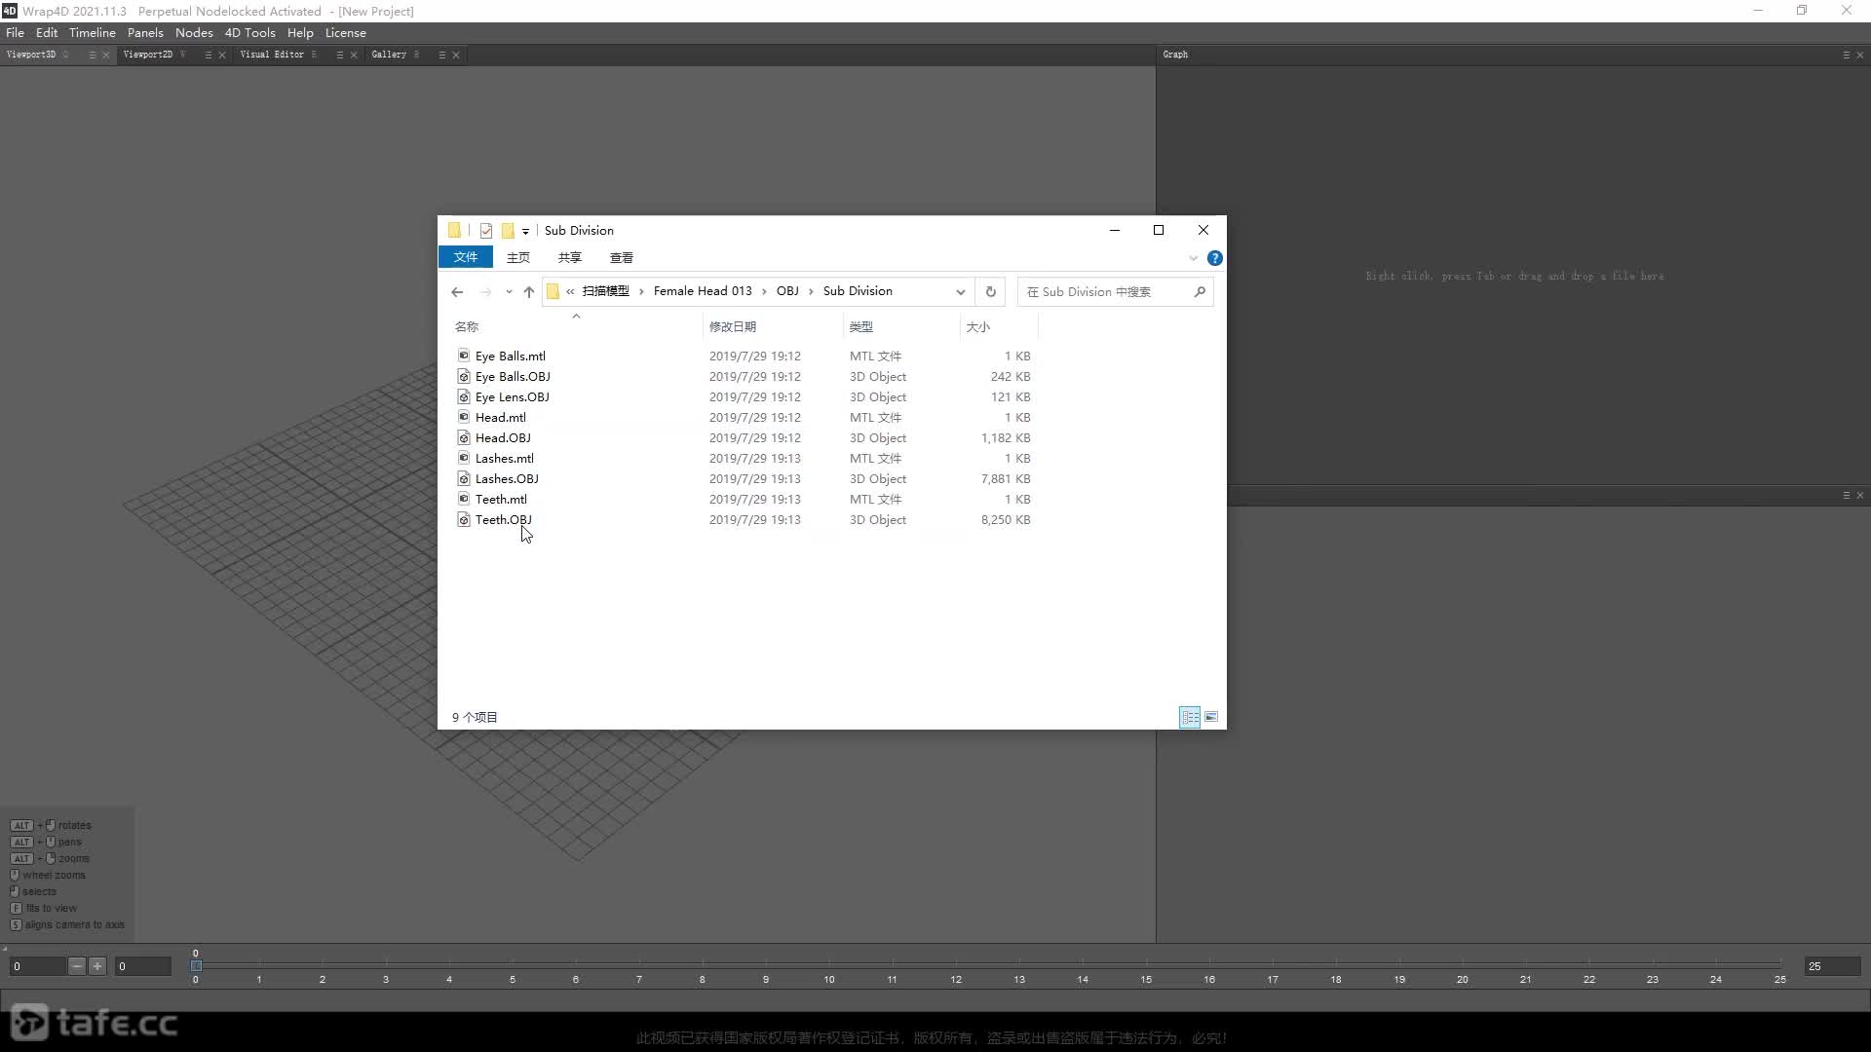Click the Explorer 查看 ribbon tab
Viewport: 1871px width, 1052px height.
(x=622, y=257)
